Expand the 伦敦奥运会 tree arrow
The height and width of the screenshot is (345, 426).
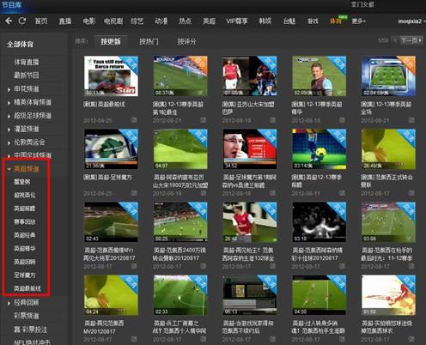(9, 142)
